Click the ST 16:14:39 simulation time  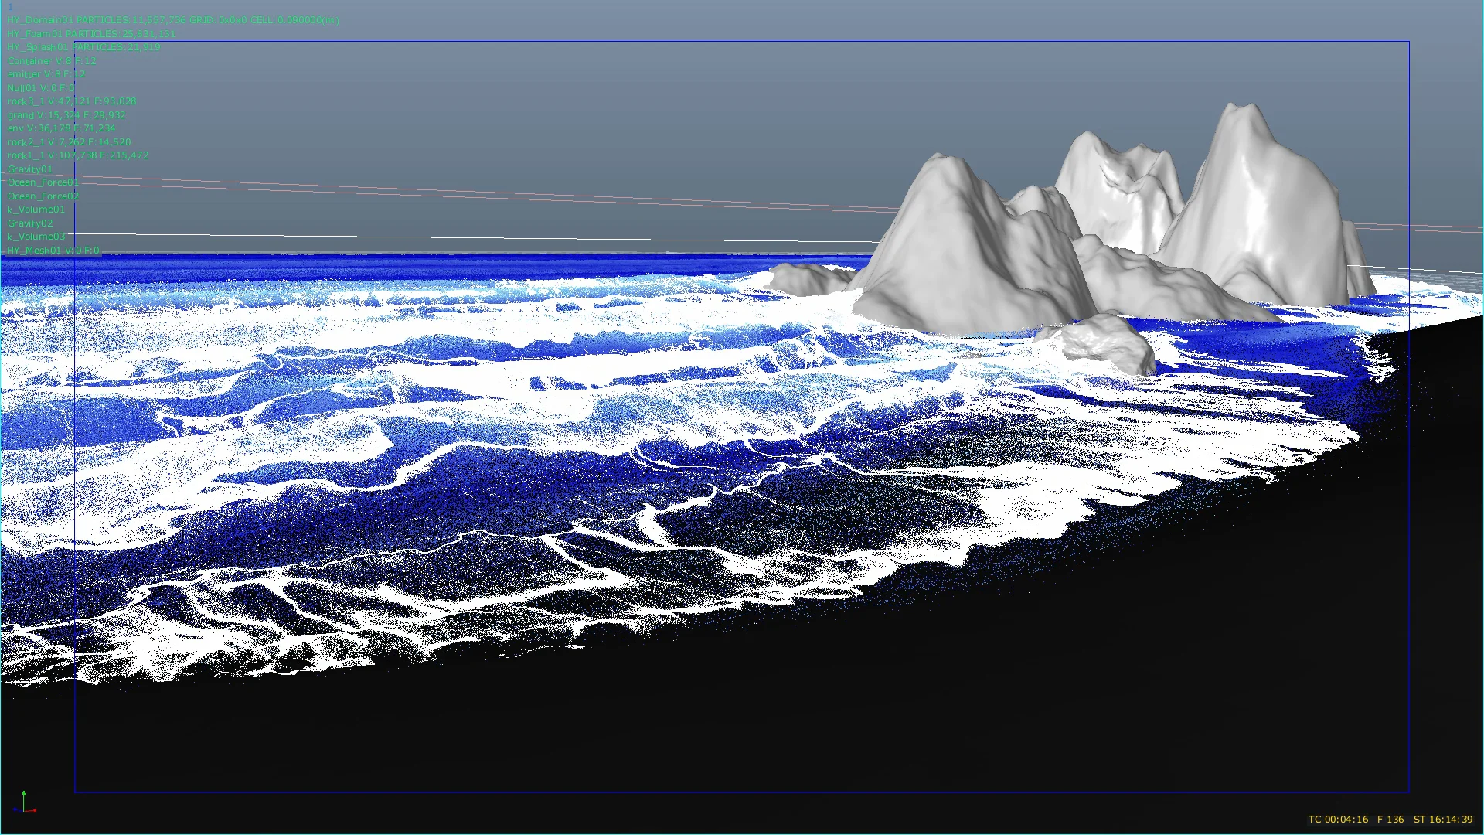coord(1443,820)
